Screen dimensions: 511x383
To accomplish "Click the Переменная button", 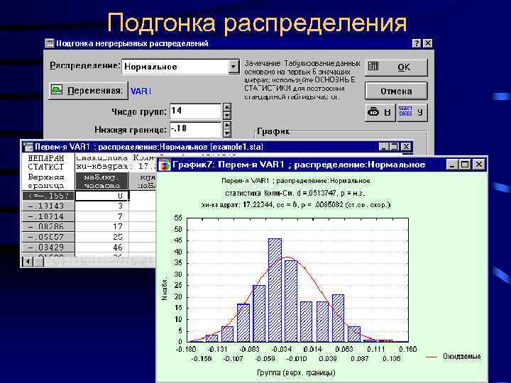I will (x=88, y=91).
